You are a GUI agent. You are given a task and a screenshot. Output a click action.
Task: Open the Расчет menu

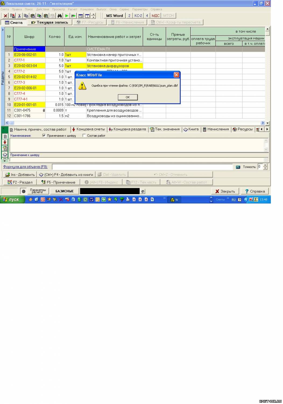[x=72, y=9]
